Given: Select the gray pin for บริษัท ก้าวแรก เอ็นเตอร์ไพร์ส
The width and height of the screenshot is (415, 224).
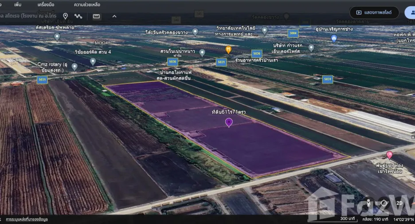Looking at the screenshot, I should [x=311, y=47].
